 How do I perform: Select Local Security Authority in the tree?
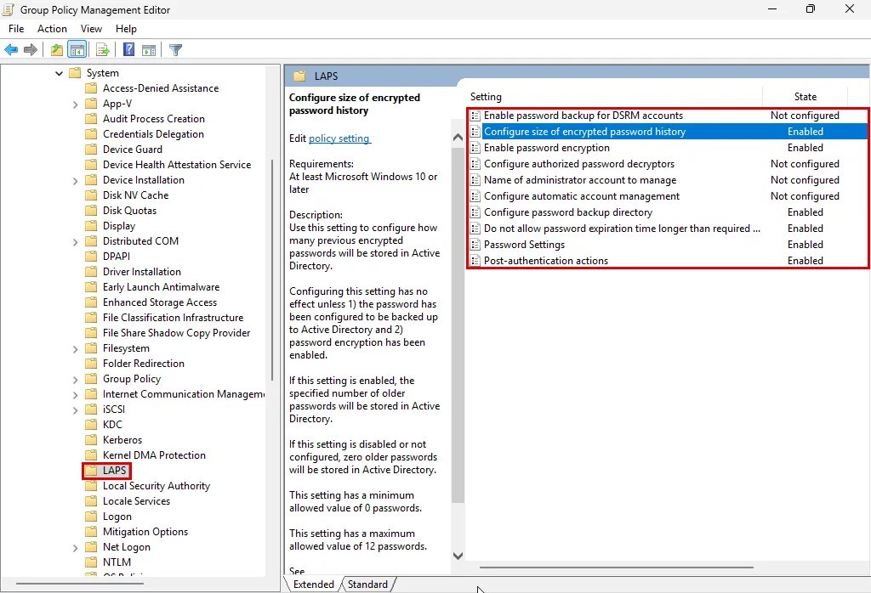pyautogui.click(x=157, y=486)
